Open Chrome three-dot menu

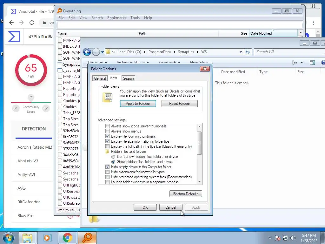[314, 23]
